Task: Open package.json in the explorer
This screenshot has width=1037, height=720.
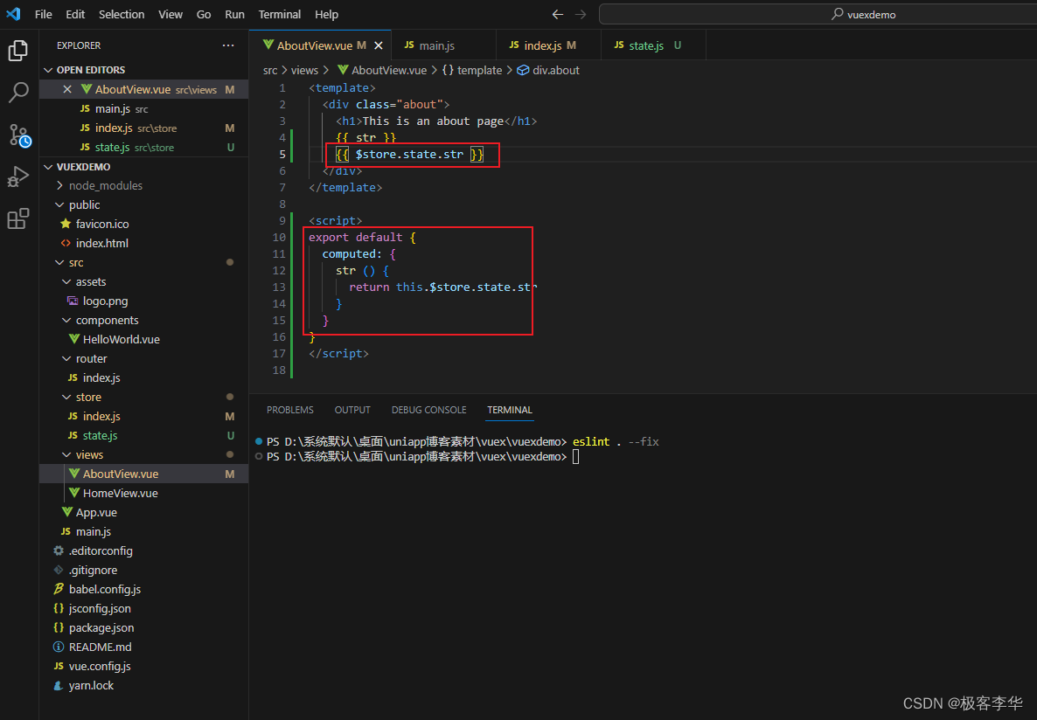Action: pos(101,627)
